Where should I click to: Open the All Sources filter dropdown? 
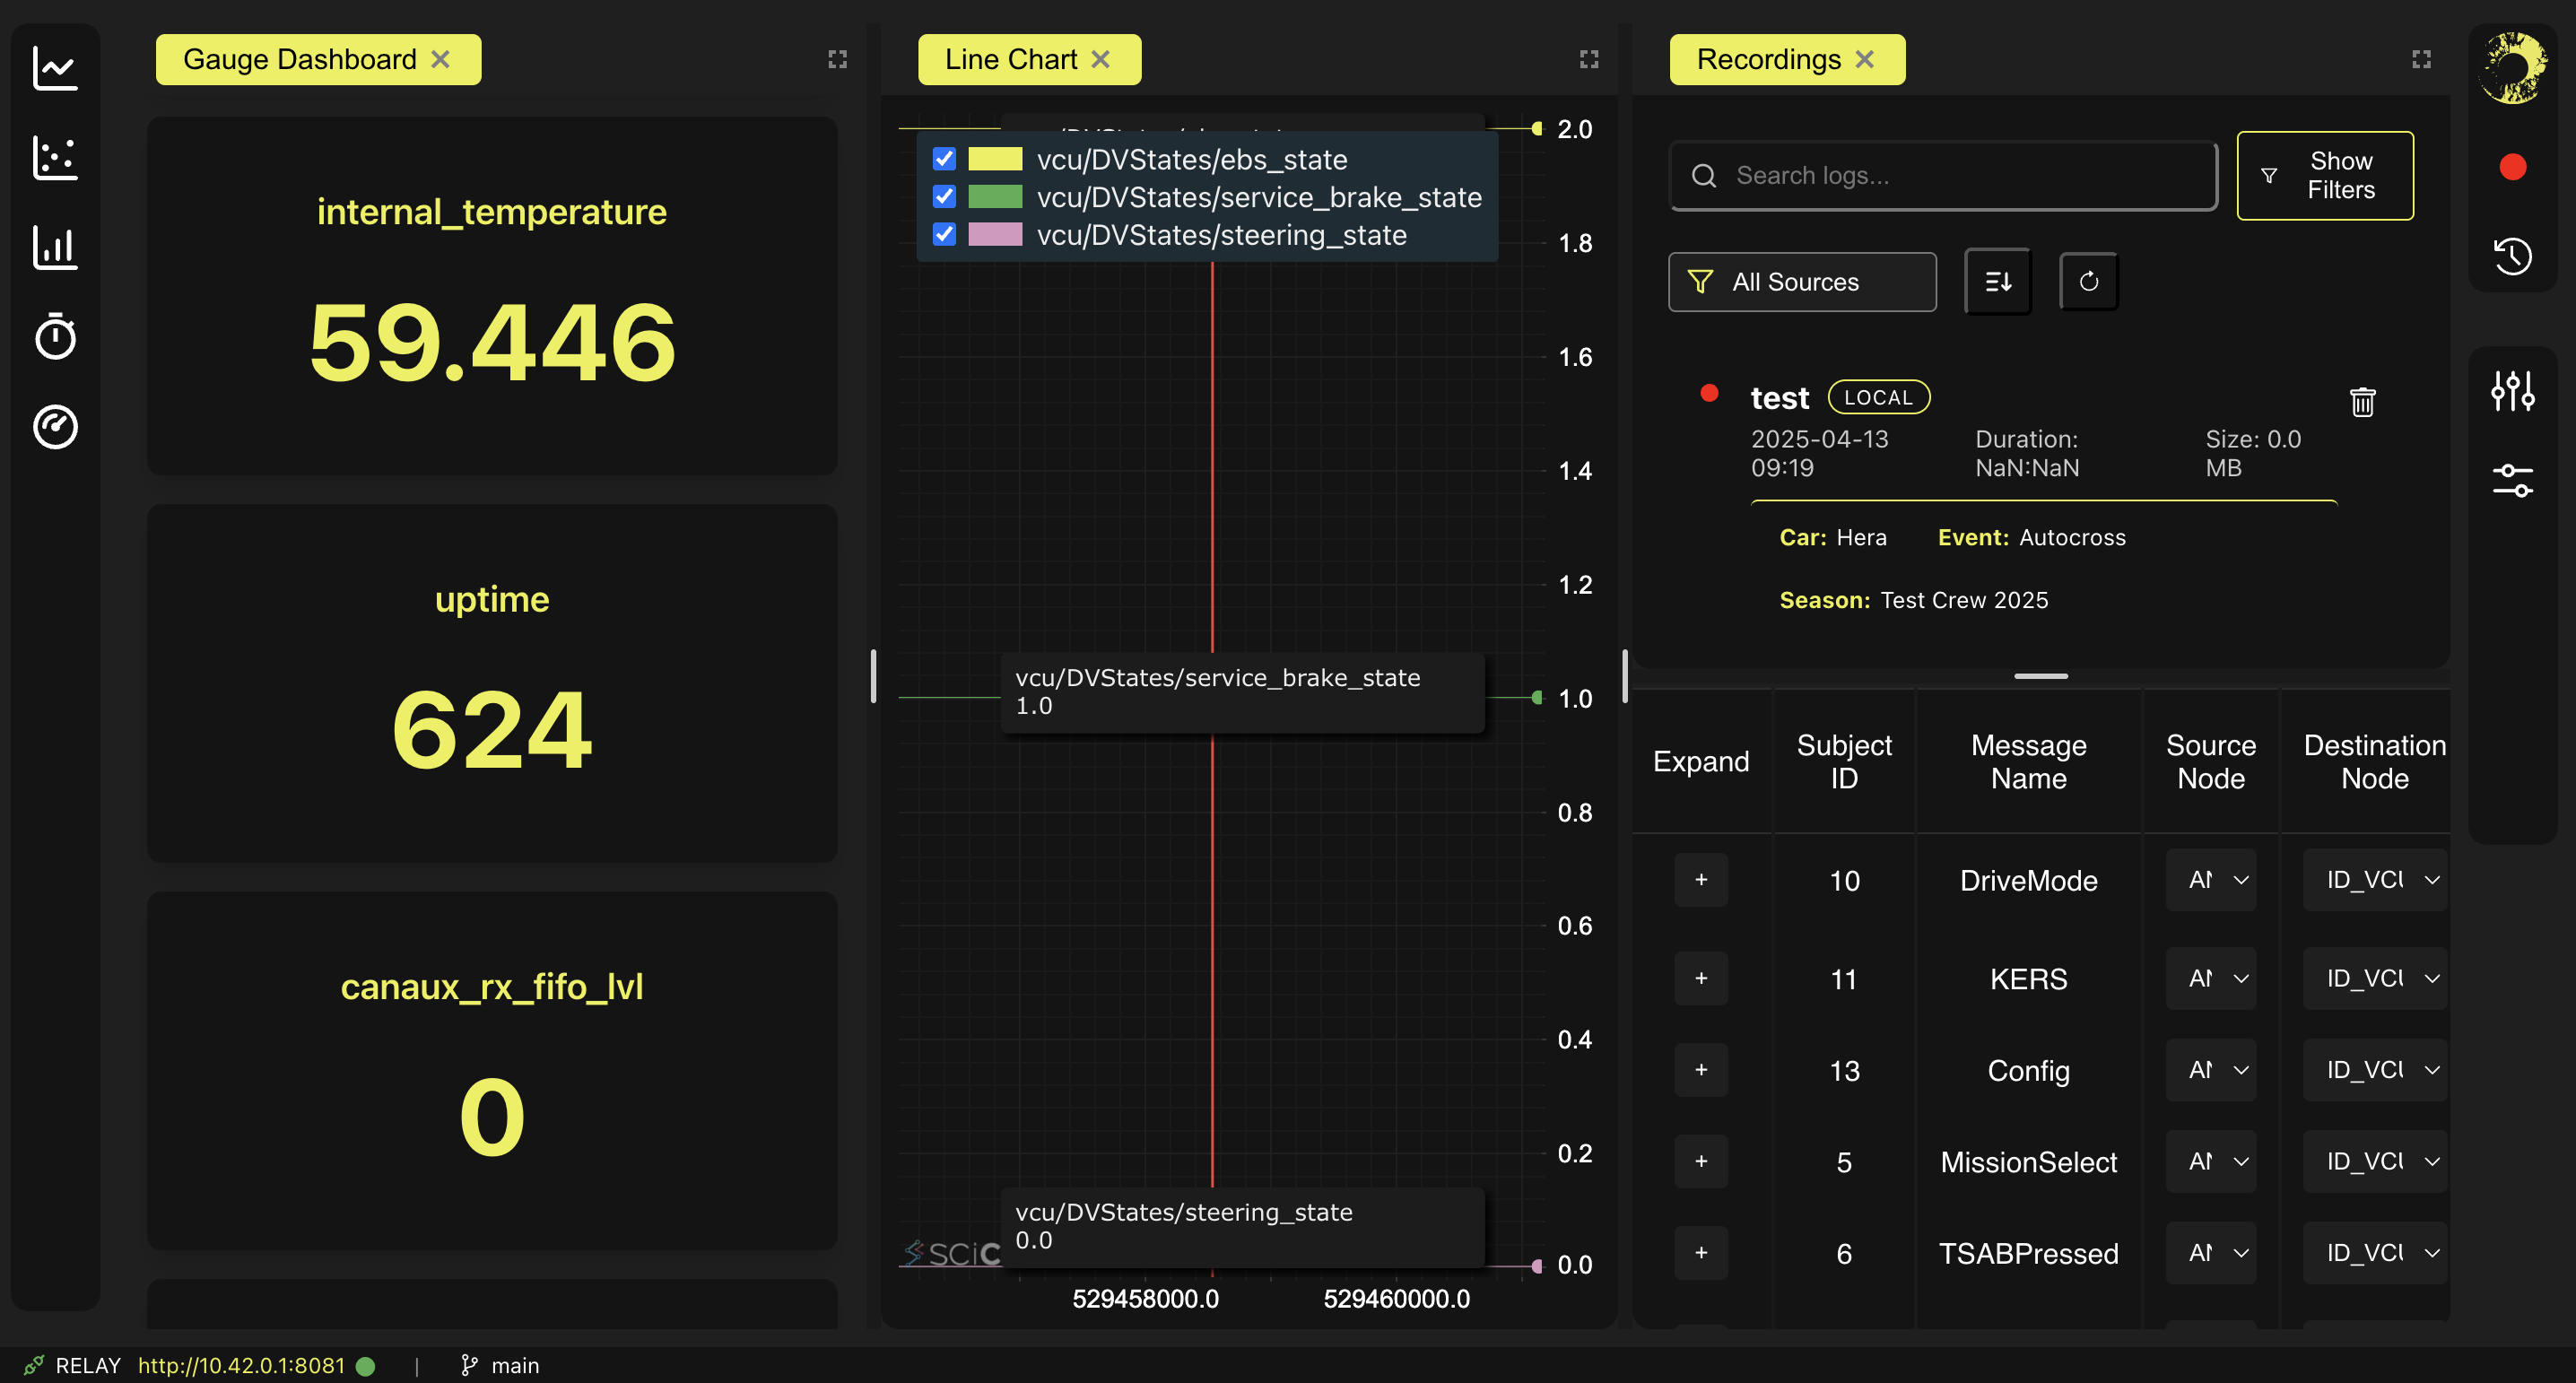(x=1802, y=281)
